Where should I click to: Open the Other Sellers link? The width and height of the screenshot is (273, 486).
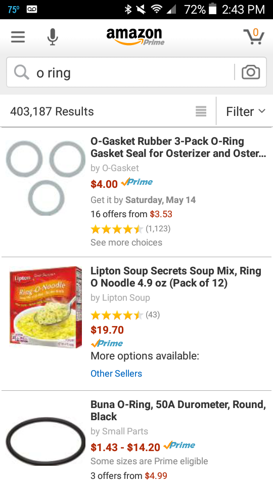pos(116,374)
